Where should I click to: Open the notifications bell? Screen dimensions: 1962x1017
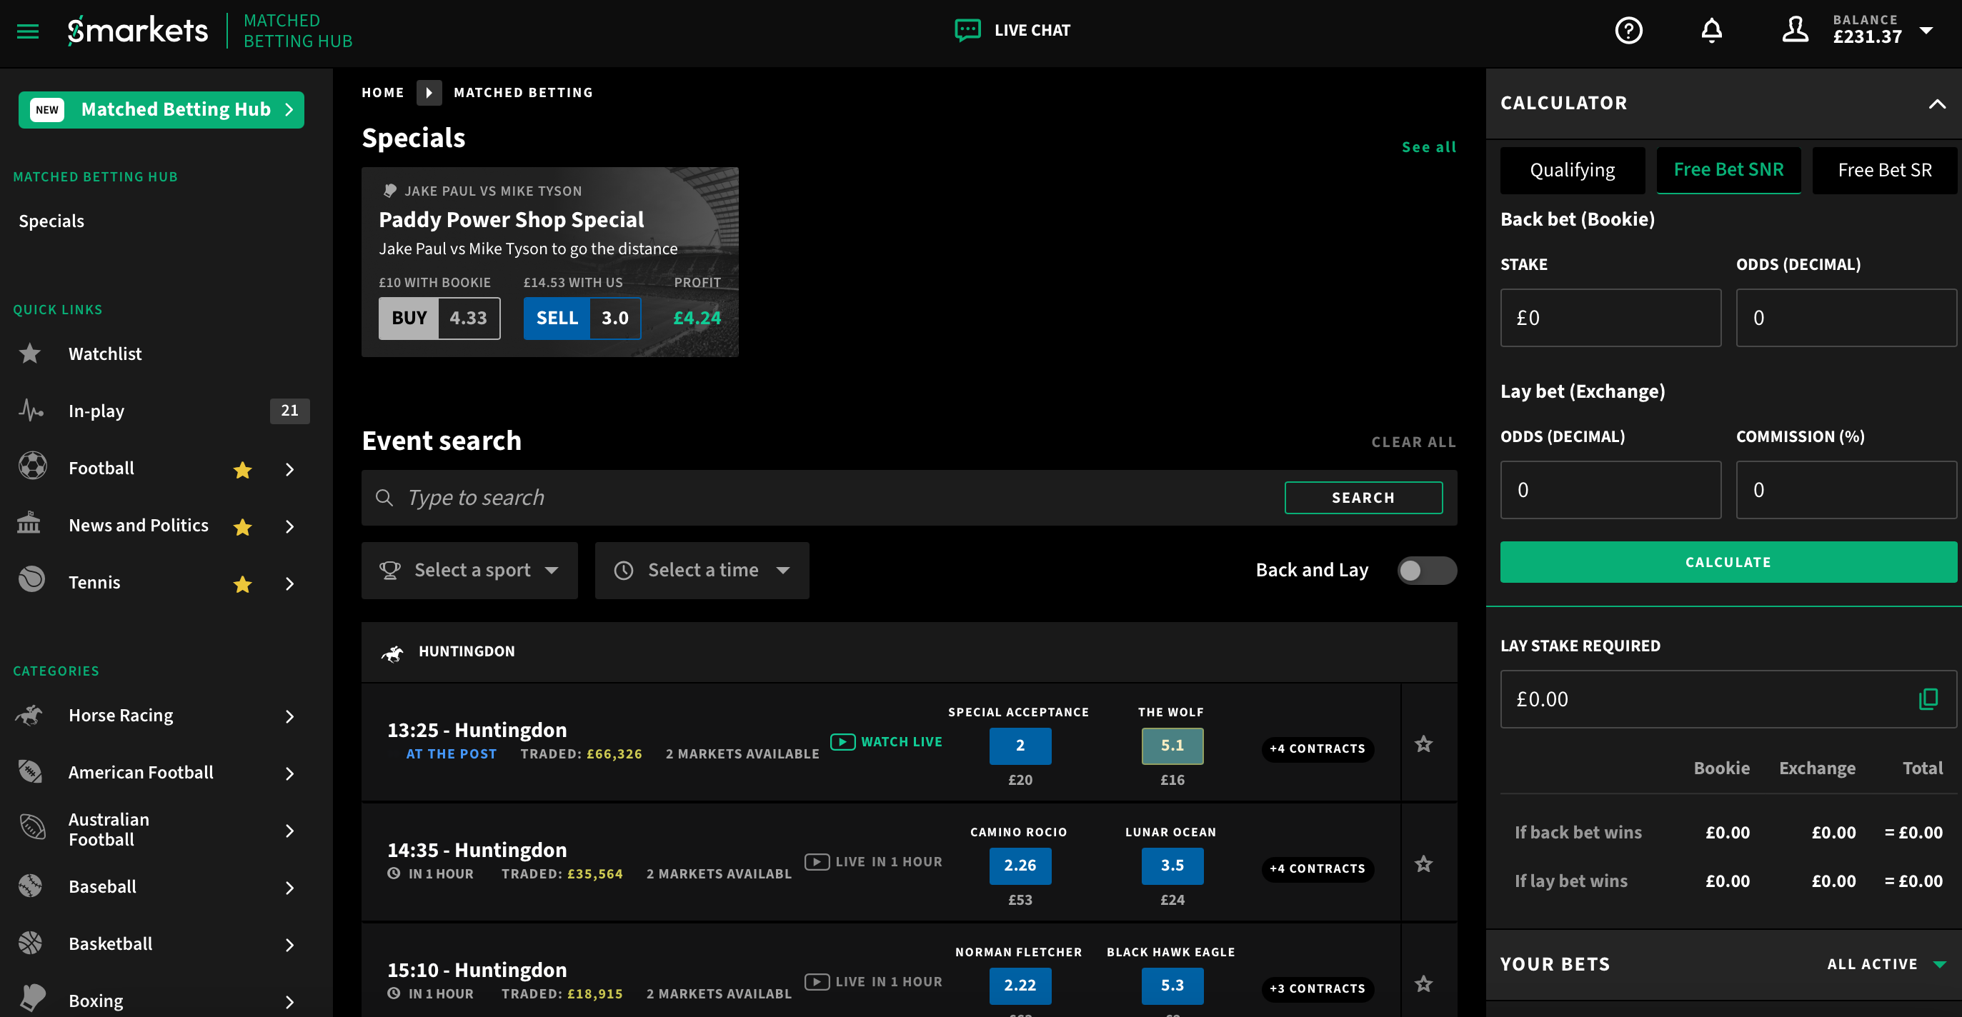(x=1710, y=30)
